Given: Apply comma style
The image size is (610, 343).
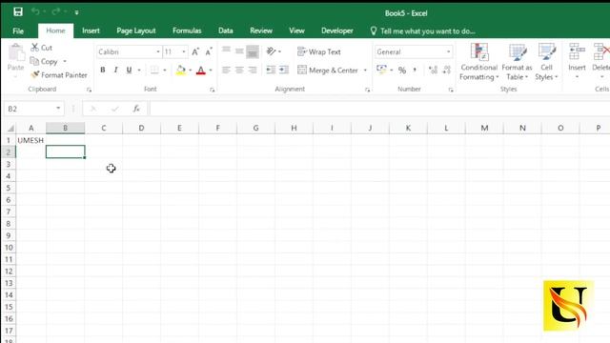Looking at the screenshot, I should (415, 70).
